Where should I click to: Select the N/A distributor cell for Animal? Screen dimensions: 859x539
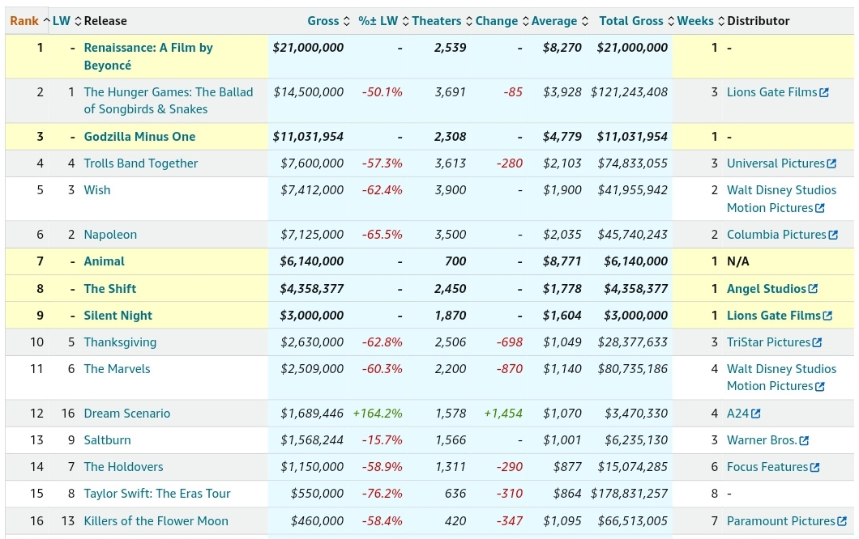point(738,261)
